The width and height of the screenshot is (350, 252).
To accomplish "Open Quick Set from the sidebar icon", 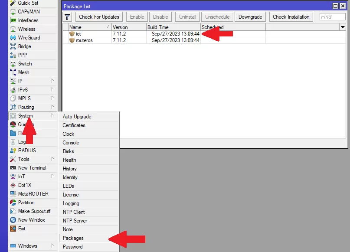I will click(13, 3).
